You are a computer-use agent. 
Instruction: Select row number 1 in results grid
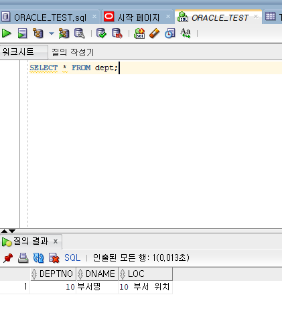(15, 287)
